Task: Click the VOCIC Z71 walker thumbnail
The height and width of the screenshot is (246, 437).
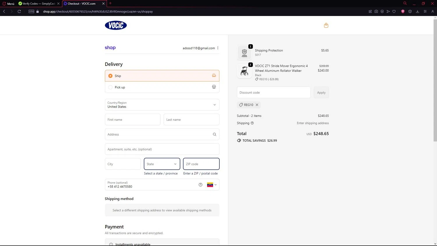Action: (x=244, y=71)
